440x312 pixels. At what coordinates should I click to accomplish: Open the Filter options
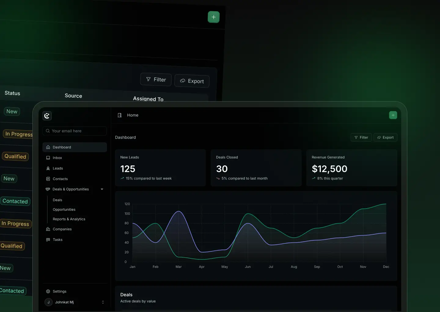361,137
